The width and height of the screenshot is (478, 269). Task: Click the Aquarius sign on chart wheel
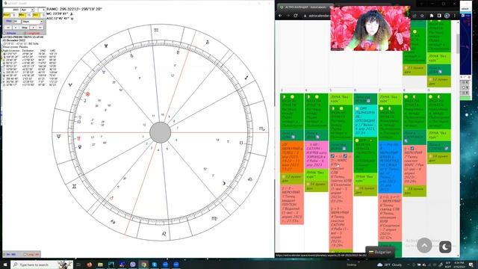coord(156,30)
